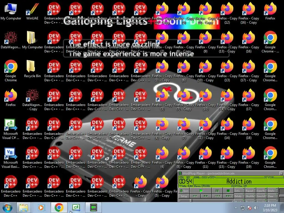Screen dimensions: 284x213
Task: Select Firefox - Copy (10) - Copy icon
Action: 206,71
